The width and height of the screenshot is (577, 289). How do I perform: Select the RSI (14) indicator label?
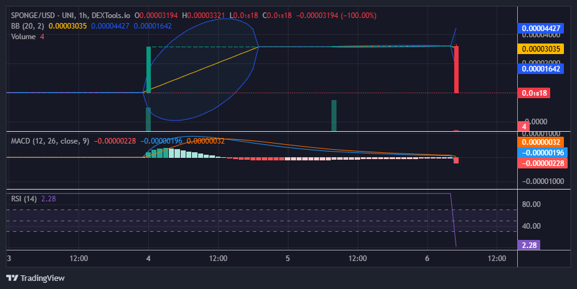click(x=24, y=199)
